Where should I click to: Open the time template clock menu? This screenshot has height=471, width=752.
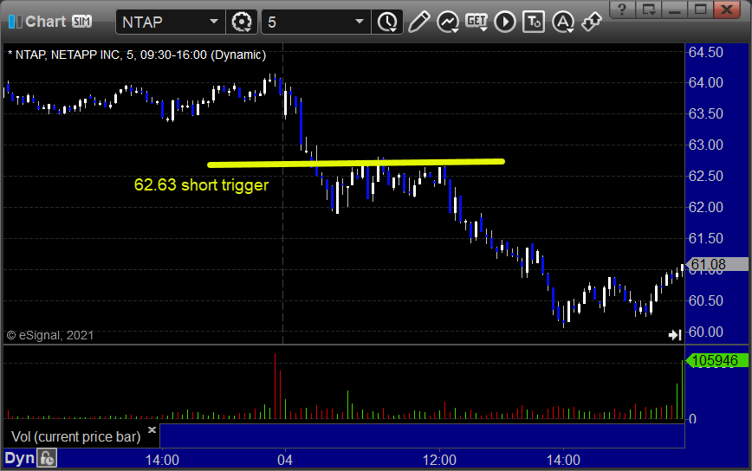pyautogui.click(x=387, y=22)
